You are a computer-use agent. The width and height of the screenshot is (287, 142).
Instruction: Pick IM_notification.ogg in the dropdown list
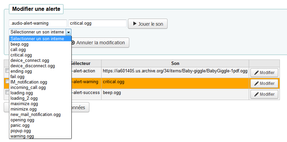[x=29, y=82]
